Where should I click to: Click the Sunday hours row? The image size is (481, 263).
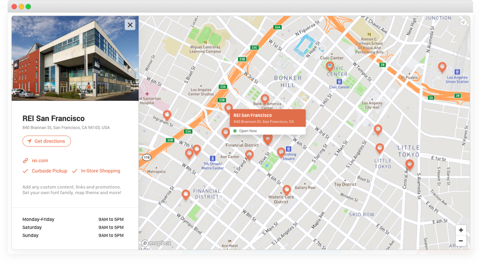(73, 235)
